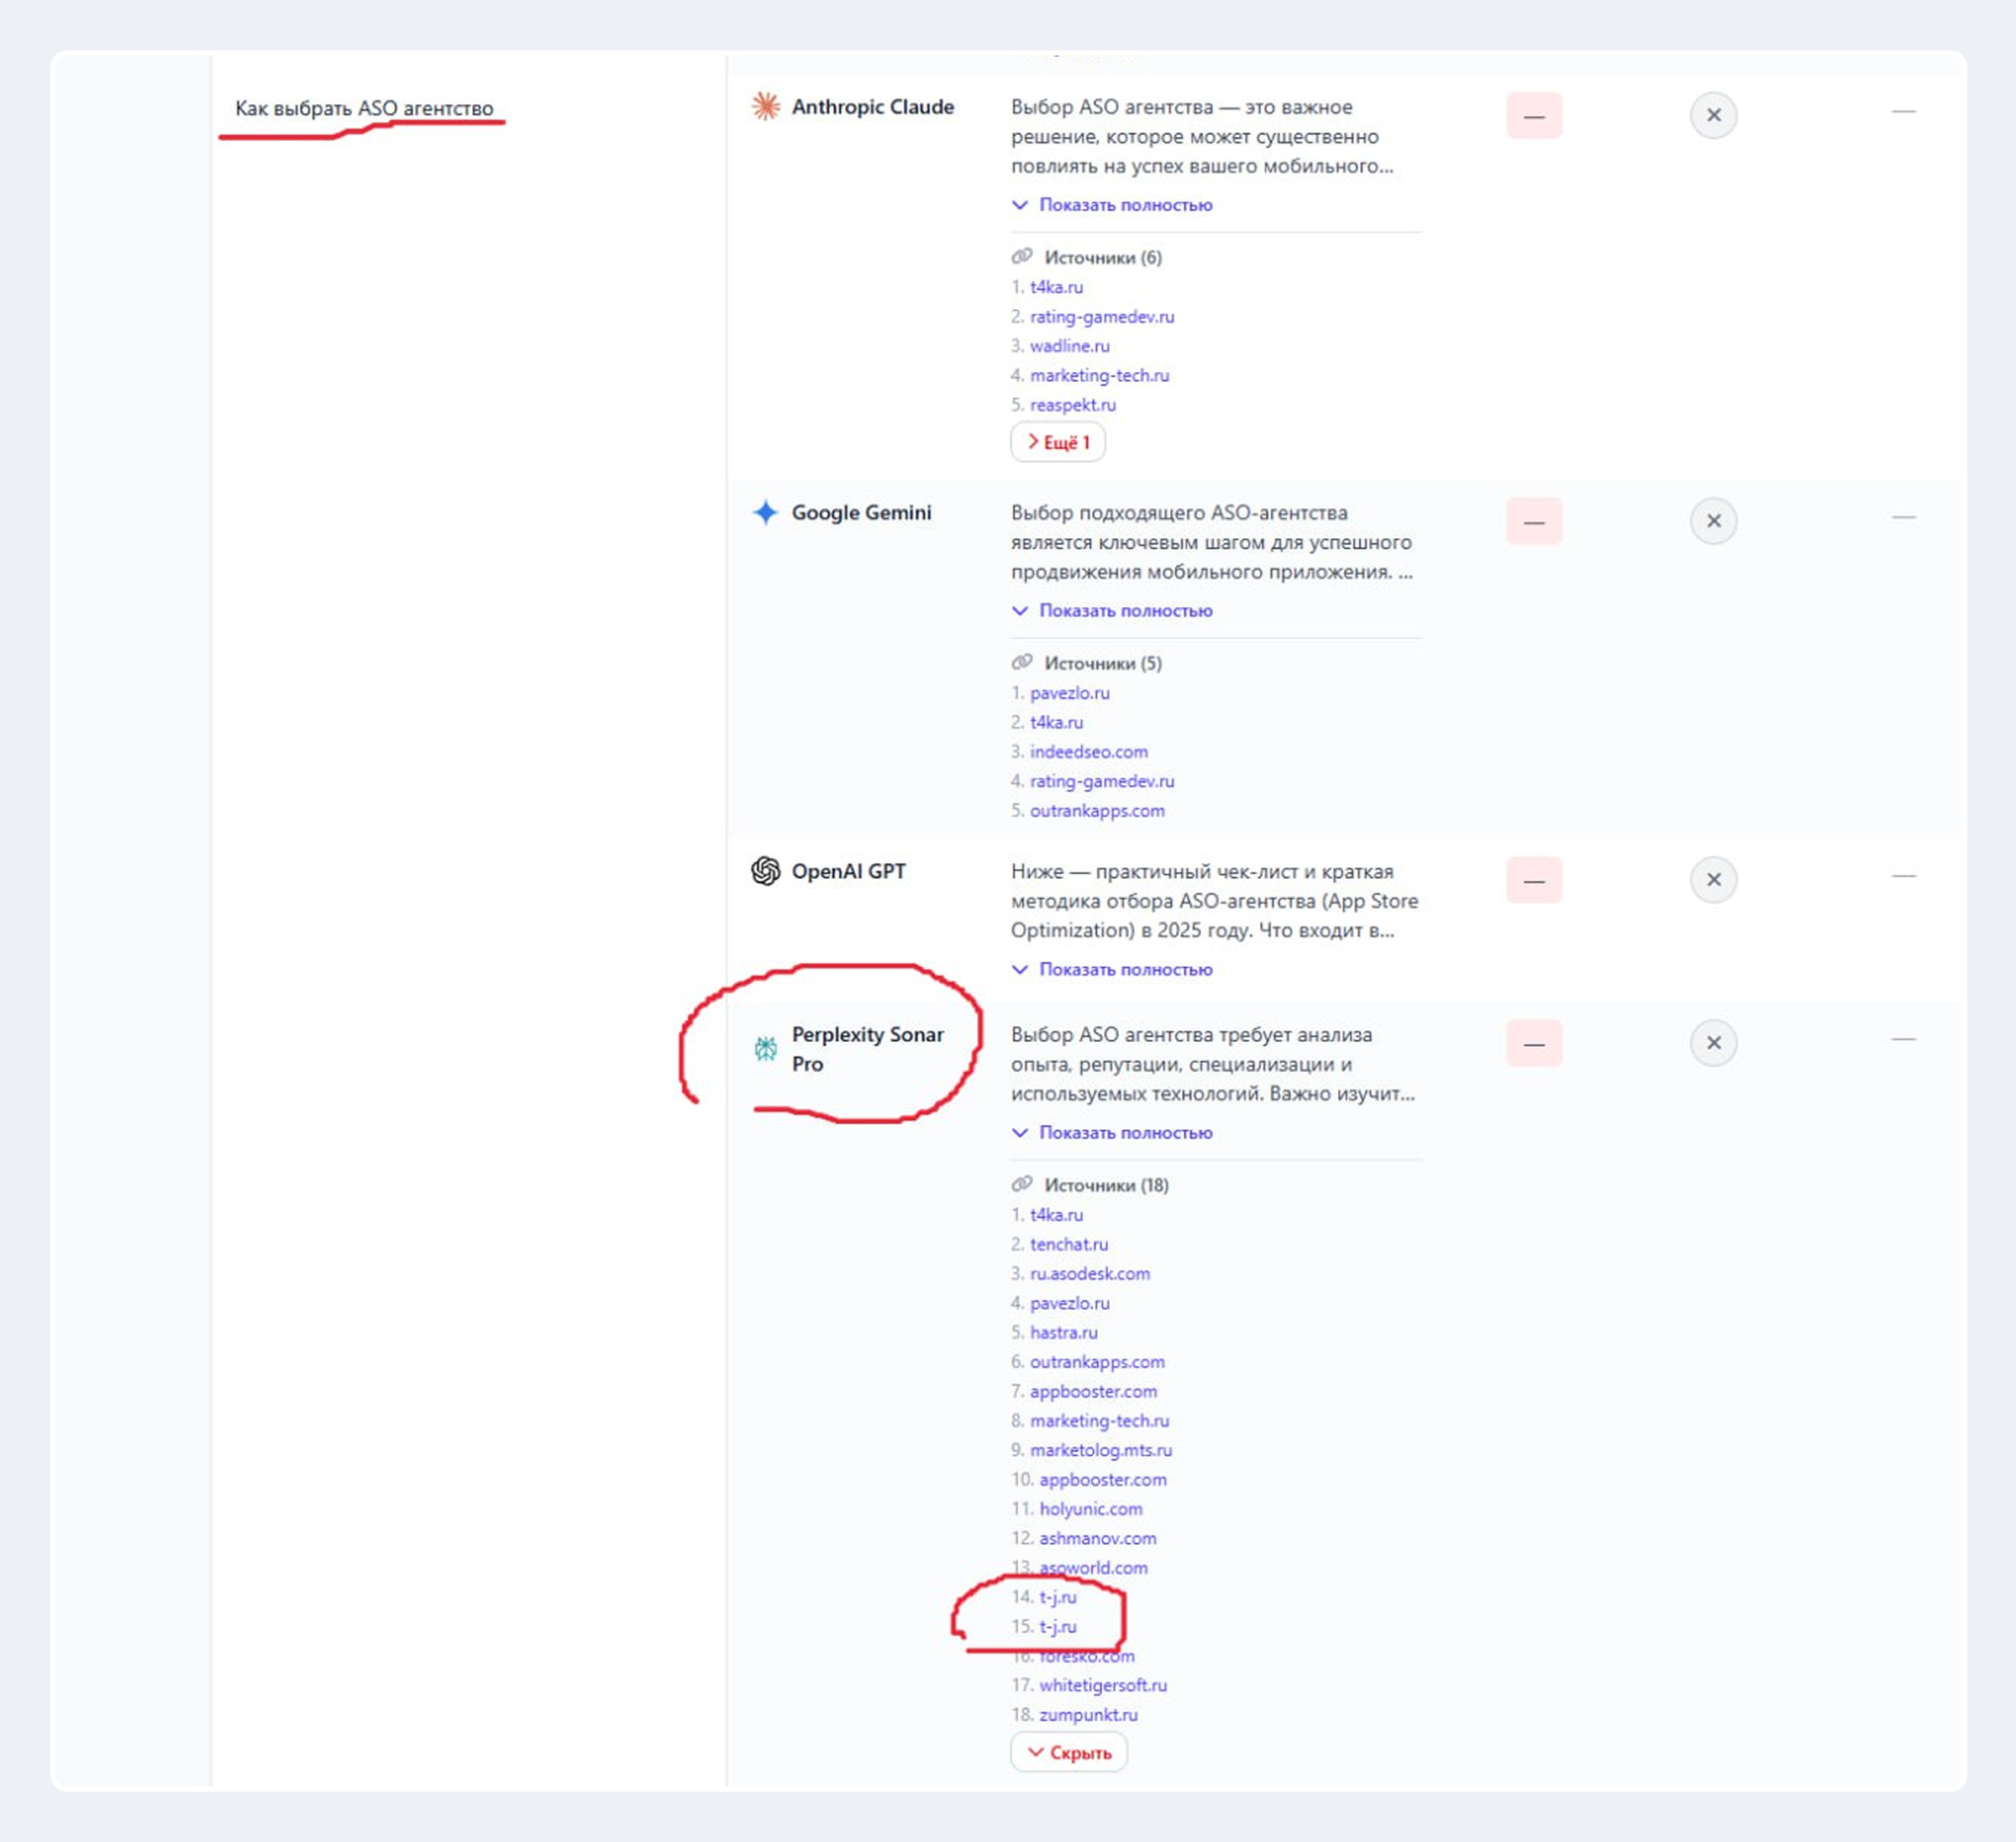
Task: Toggle pink minus badge in Claude row
Action: coord(1533,116)
